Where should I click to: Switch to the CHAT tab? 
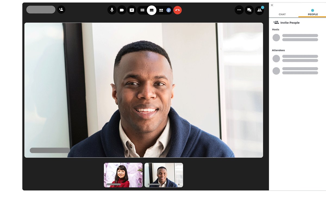pos(282,14)
